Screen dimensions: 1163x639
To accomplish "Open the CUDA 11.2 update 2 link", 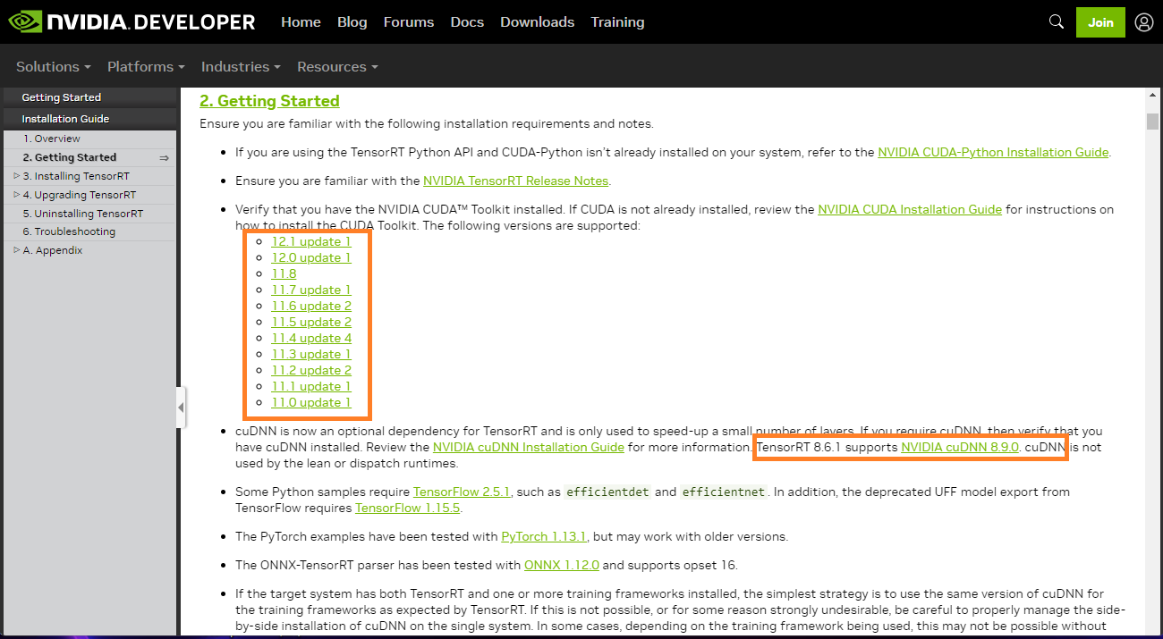I will (311, 370).
